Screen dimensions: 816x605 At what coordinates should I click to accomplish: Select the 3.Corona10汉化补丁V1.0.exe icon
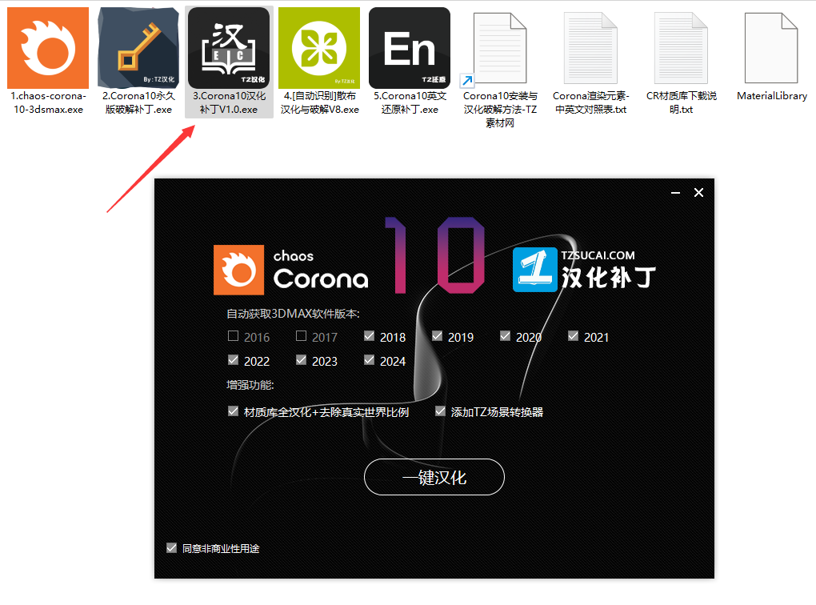click(x=229, y=48)
